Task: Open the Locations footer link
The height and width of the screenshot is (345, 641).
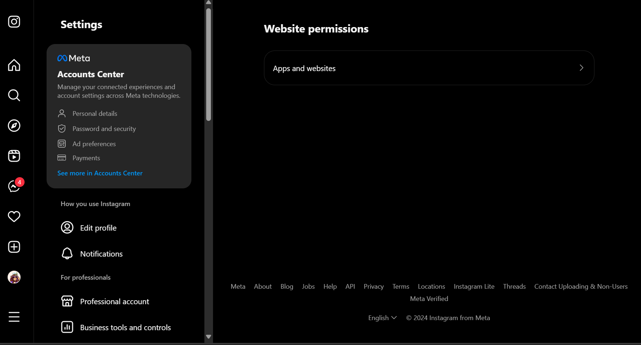Action: [432, 287]
